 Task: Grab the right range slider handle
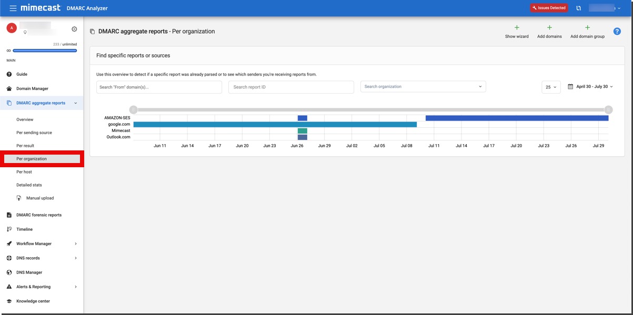(x=608, y=110)
